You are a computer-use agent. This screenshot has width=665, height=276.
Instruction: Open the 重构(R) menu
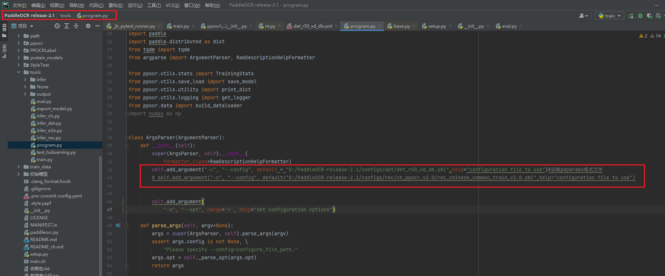pyautogui.click(x=115, y=5)
